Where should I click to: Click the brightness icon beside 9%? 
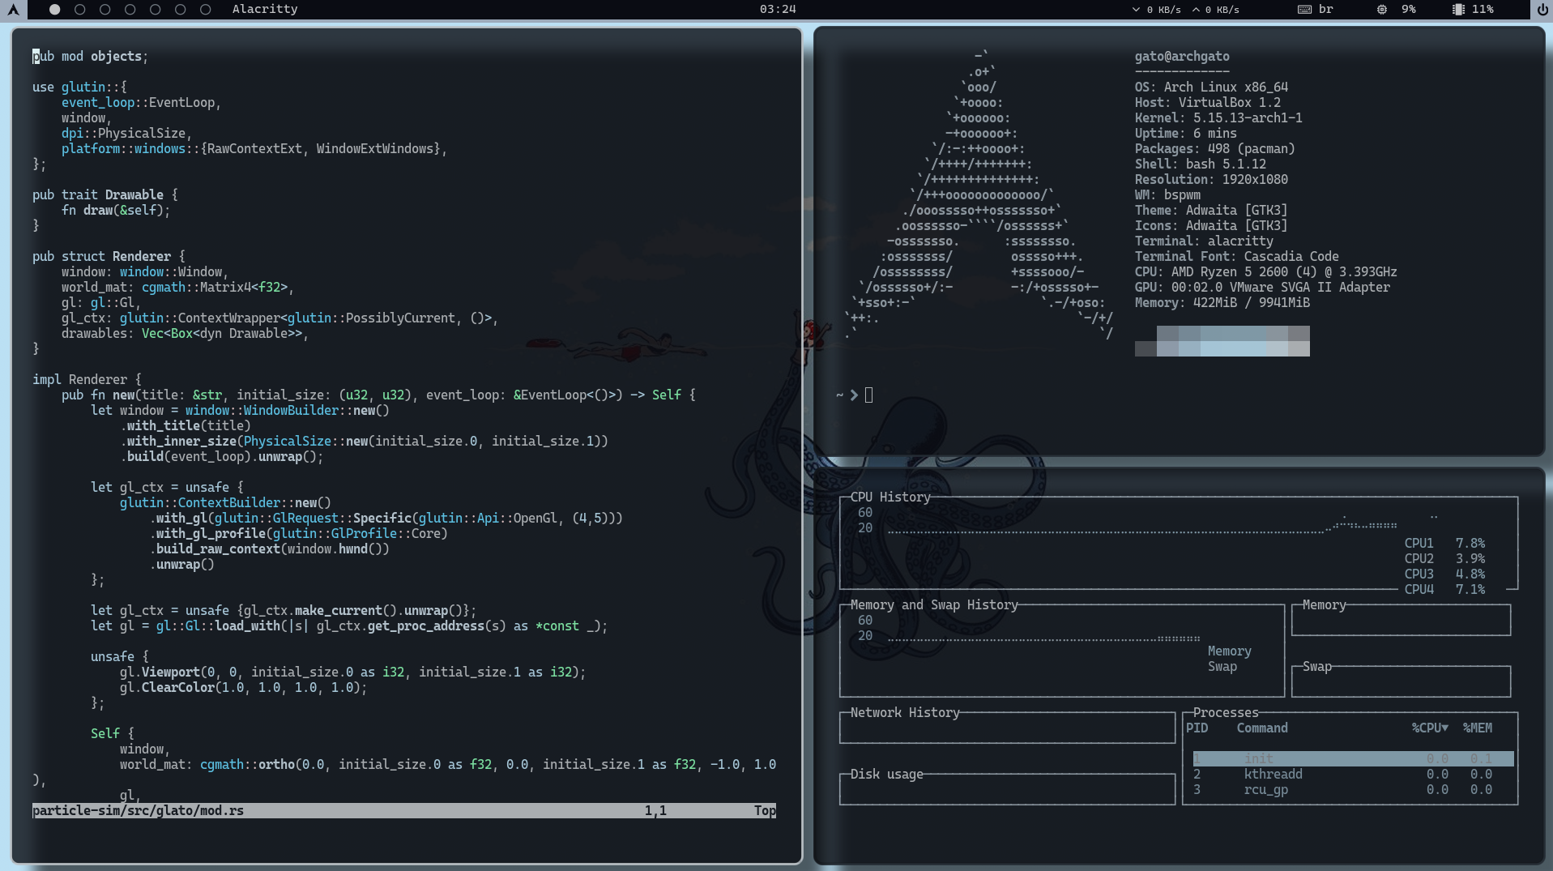[1382, 10]
